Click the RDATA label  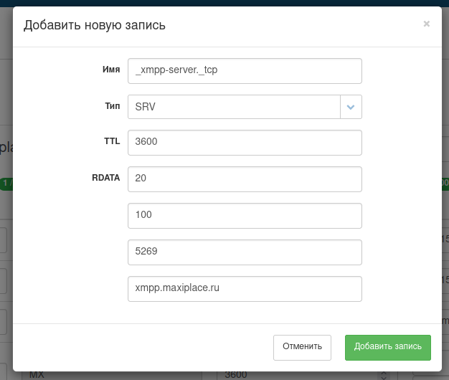(x=106, y=177)
